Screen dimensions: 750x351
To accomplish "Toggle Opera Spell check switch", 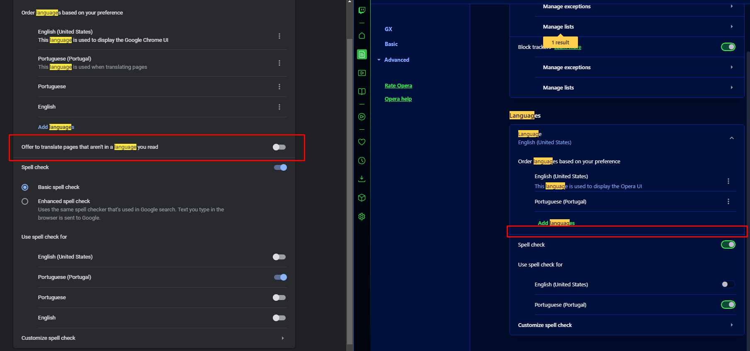I will tap(728, 244).
